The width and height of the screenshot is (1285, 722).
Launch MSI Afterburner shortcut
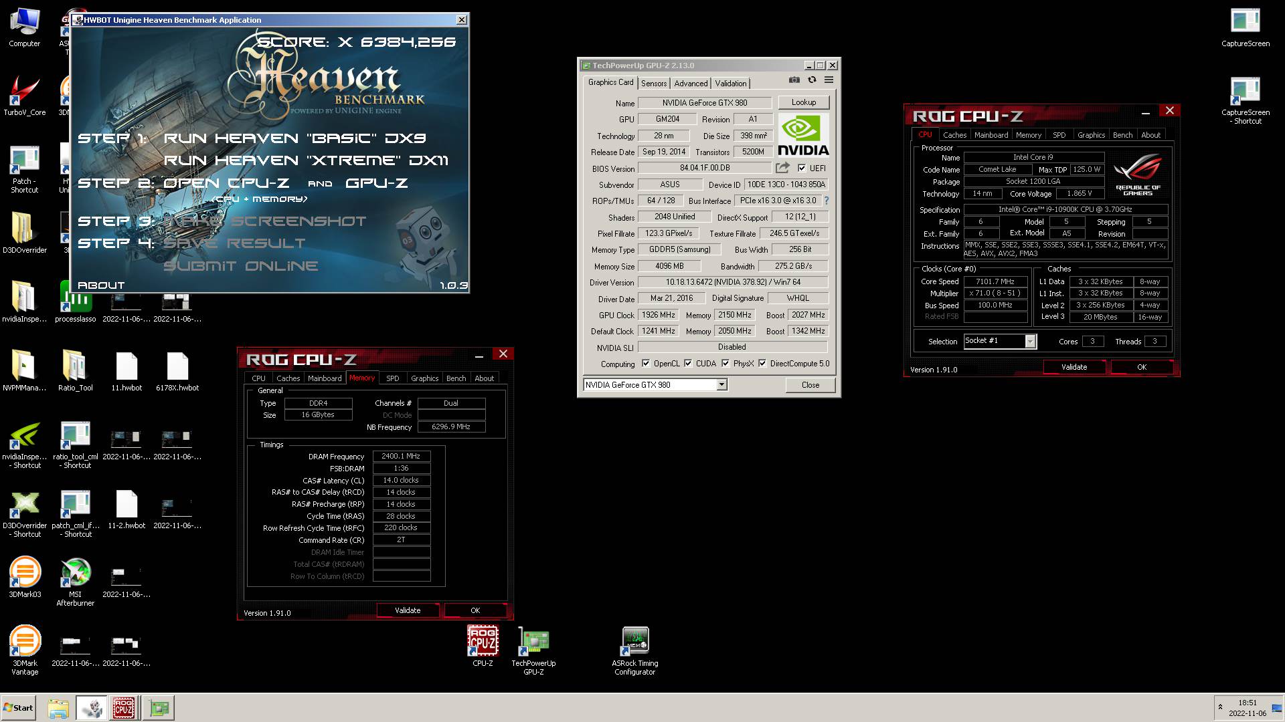click(75, 582)
